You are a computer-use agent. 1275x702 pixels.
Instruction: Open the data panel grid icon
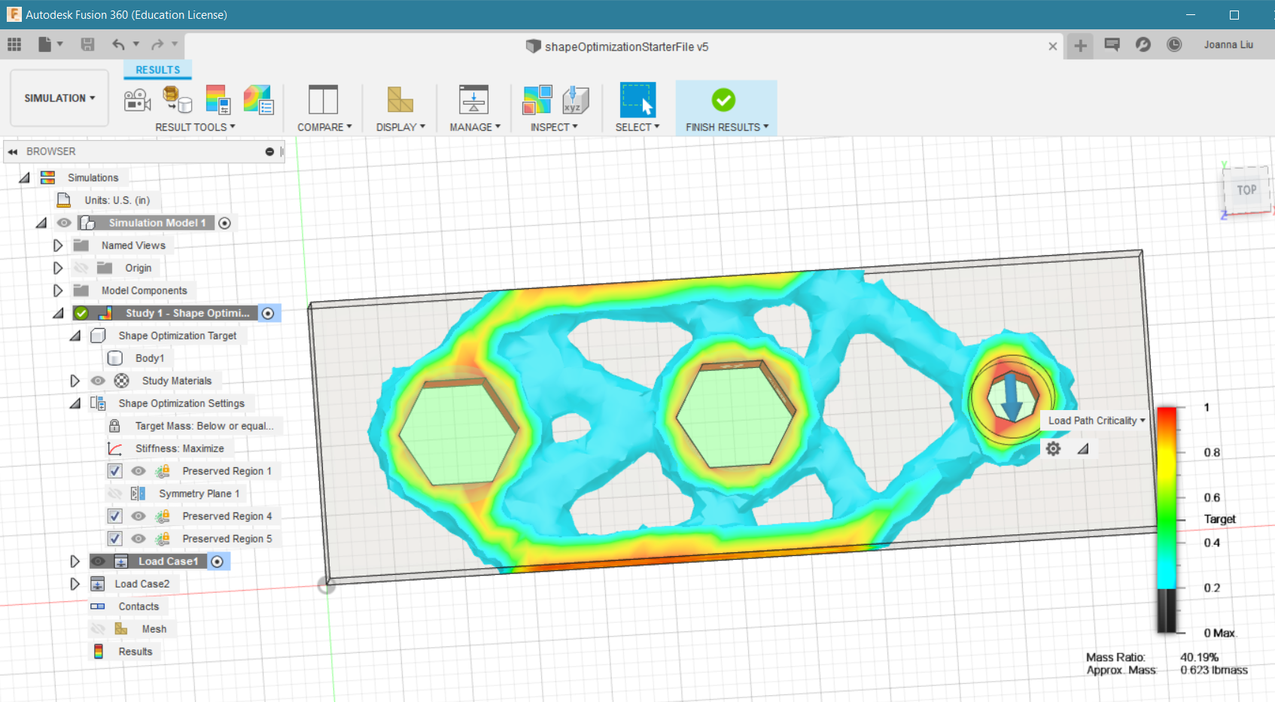pyautogui.click(x=14, y=44)
